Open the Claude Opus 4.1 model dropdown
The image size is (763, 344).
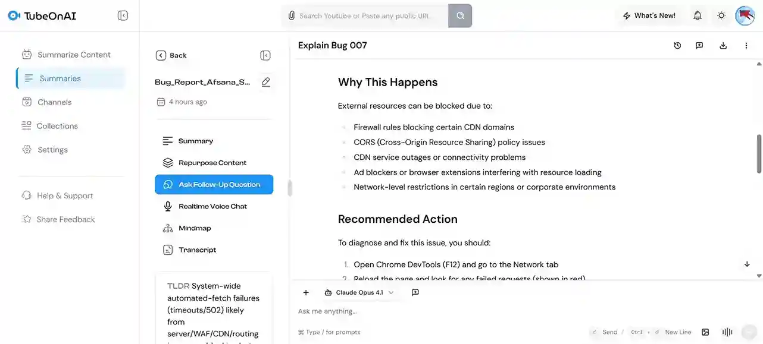tap(359, 292)
